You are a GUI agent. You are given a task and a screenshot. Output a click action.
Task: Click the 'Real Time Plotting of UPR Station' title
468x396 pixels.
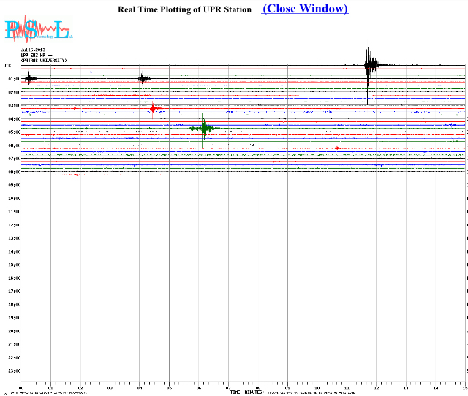(x=184, y=9)
